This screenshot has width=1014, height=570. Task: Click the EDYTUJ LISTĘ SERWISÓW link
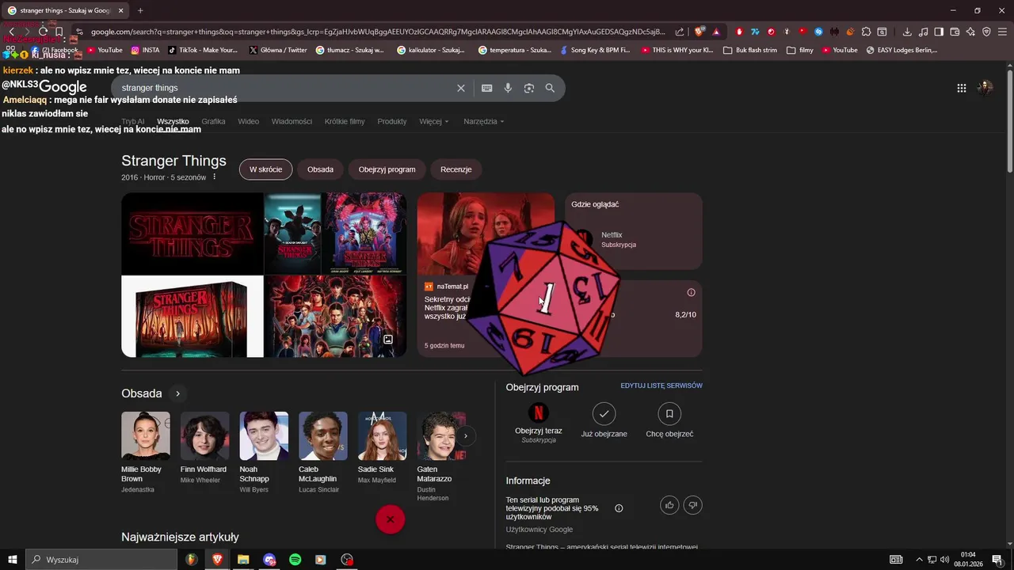661,386
